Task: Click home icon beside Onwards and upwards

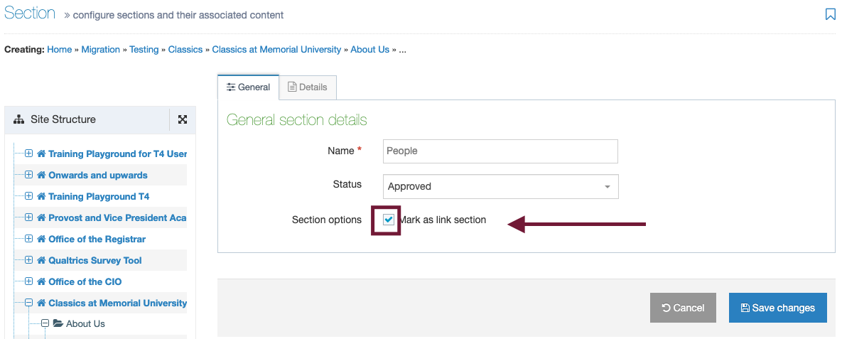Action: click(x=41, y=175)
